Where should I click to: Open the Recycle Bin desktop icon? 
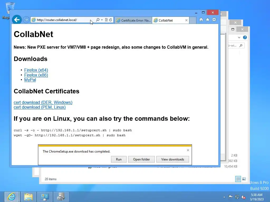[10, 11]
